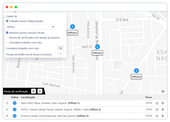The height and width of the screenshot is (122, 170).
Task: Click the Reprodução option label
Action: [36, 21]
